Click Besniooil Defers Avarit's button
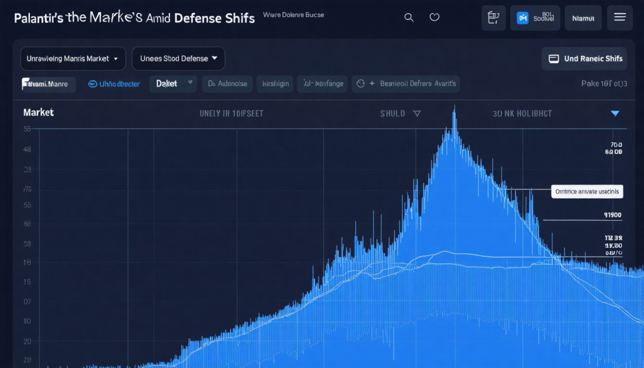Viewport: 644px width, 368px height. pyautogui.click(x=406, y=84)
